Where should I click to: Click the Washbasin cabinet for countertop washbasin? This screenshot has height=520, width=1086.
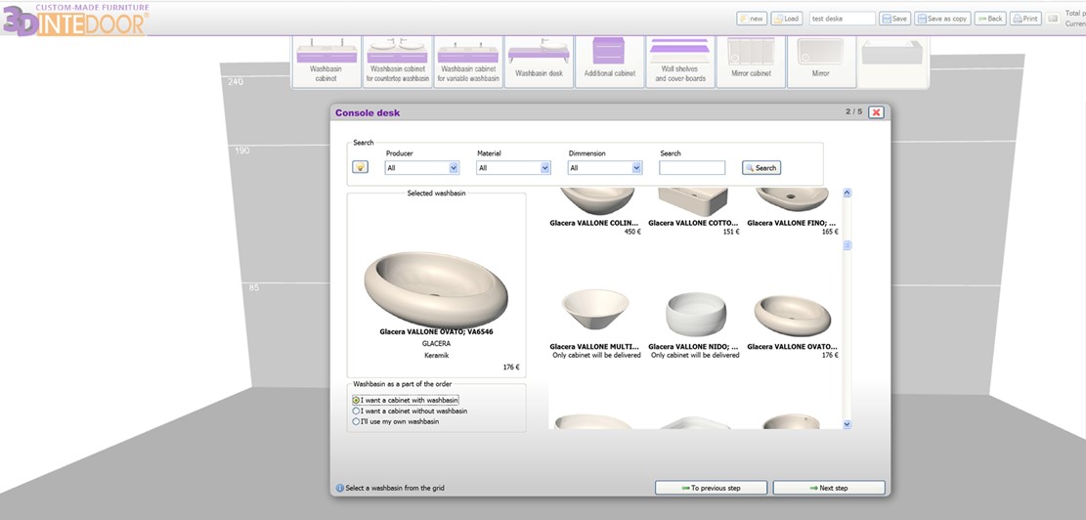pos(398,61)
